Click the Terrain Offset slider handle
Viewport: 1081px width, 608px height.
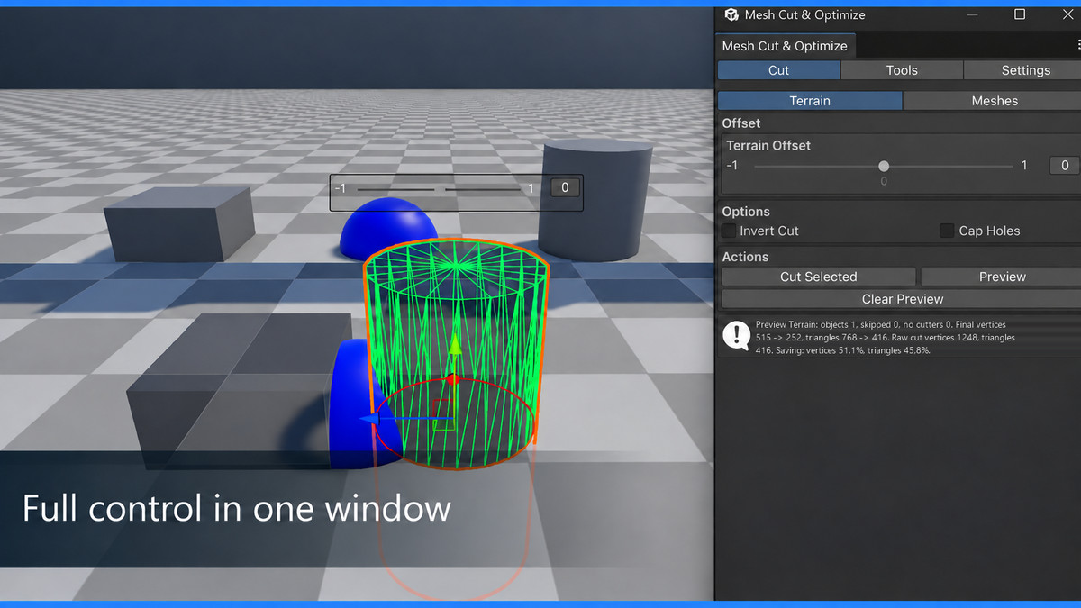(884, 166)
